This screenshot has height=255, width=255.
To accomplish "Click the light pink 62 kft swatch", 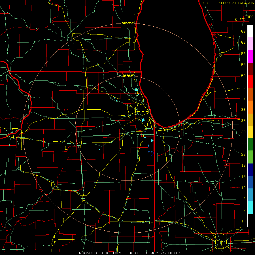I will pyautogui.click(x=250, y=44).
